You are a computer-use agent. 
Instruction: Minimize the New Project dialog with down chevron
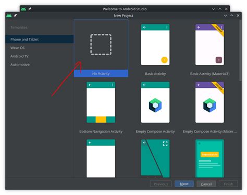click(225, 16)
